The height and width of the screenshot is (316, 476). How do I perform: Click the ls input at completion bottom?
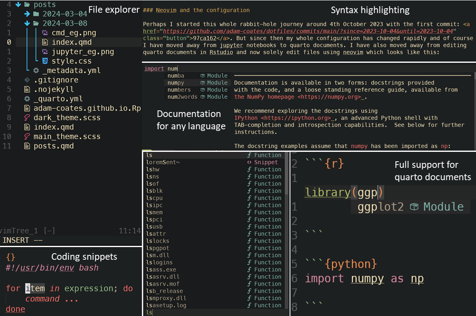click(x=149, y=312)
